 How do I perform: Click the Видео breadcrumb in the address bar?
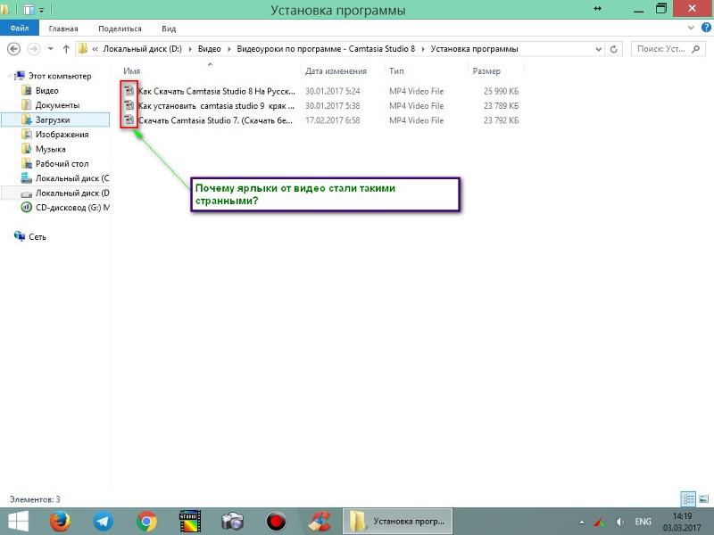pyautogui.click(x=210, y=49)
